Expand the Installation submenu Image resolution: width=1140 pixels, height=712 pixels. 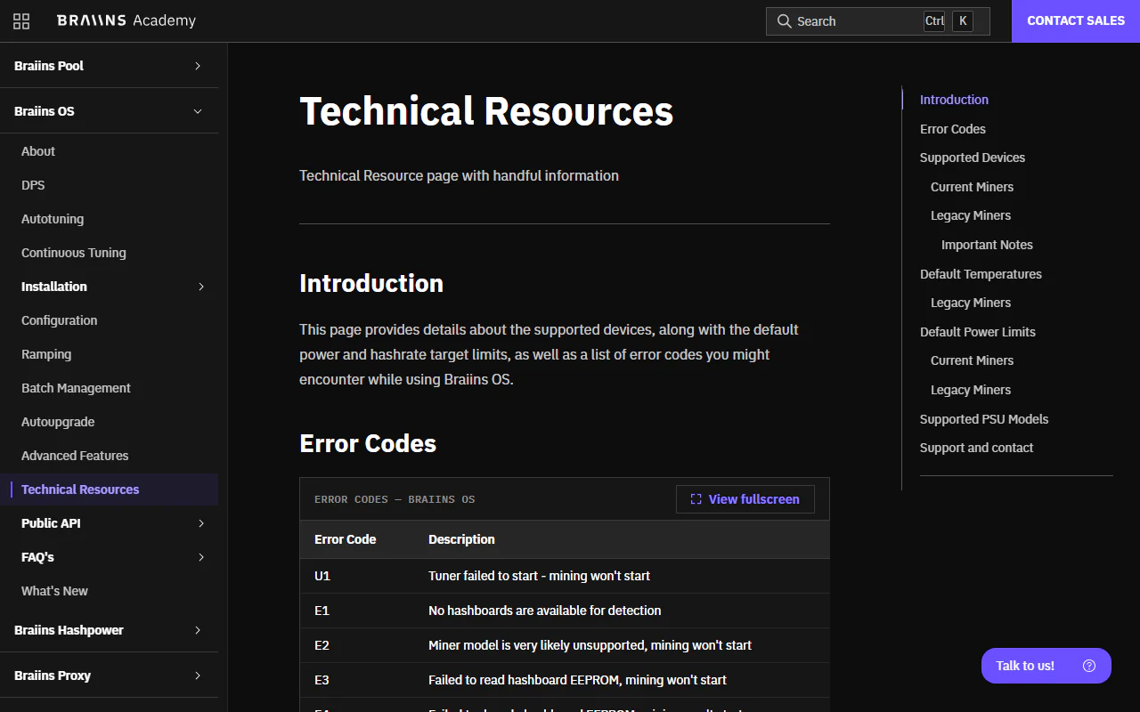click(109, 287)
